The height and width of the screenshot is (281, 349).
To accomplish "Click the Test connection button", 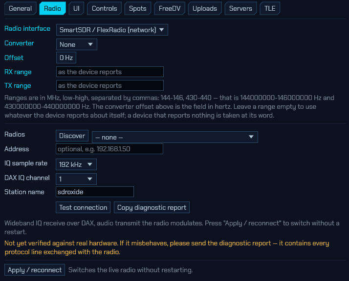I will (83, 207).
